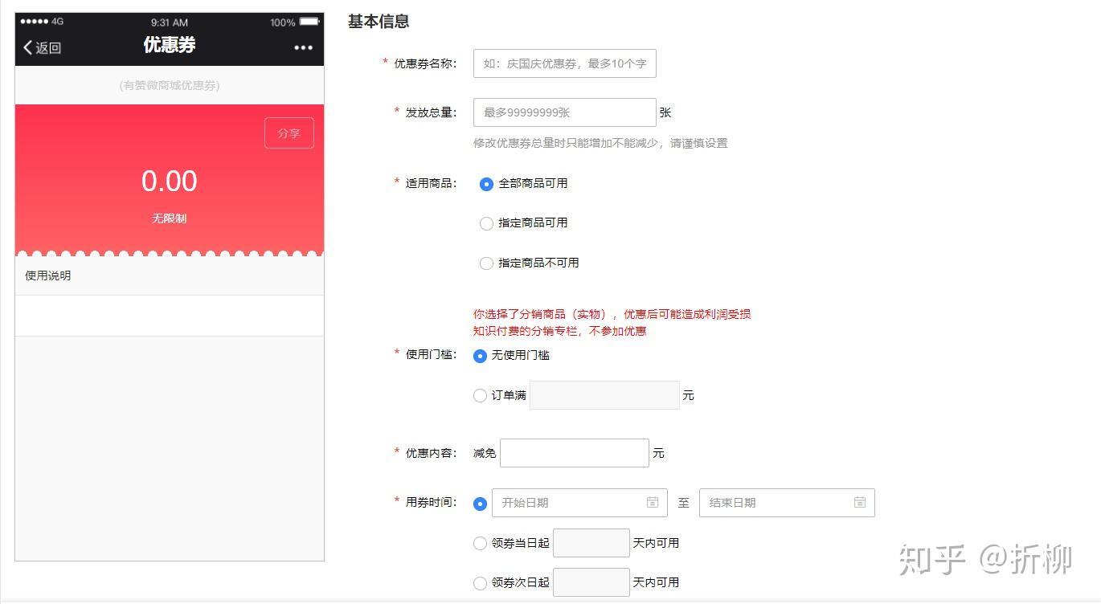Click the 基本信息 section heading
Image resolution: width=1101 pixels, height=604 pixels.
pos(379,22)
